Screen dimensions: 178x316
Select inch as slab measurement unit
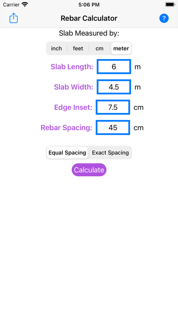coord(56,49)
